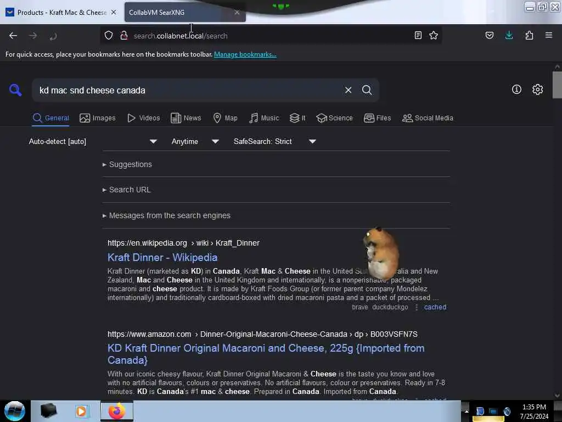Select the News search category

point(186,118)
